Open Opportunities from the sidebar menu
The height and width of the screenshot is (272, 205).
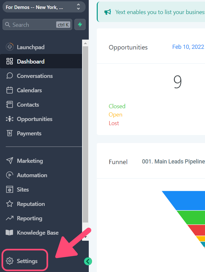coord(41,119)
